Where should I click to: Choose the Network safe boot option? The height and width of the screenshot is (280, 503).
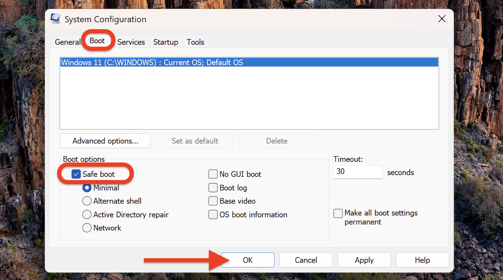(x=87, y=228)
